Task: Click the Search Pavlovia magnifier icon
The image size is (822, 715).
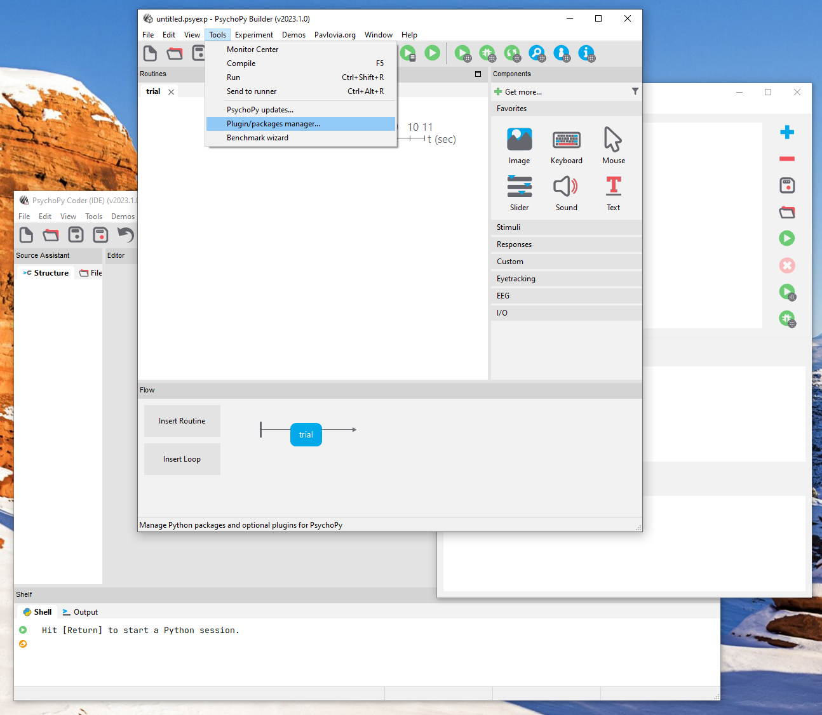Action: tap(537, 53)
